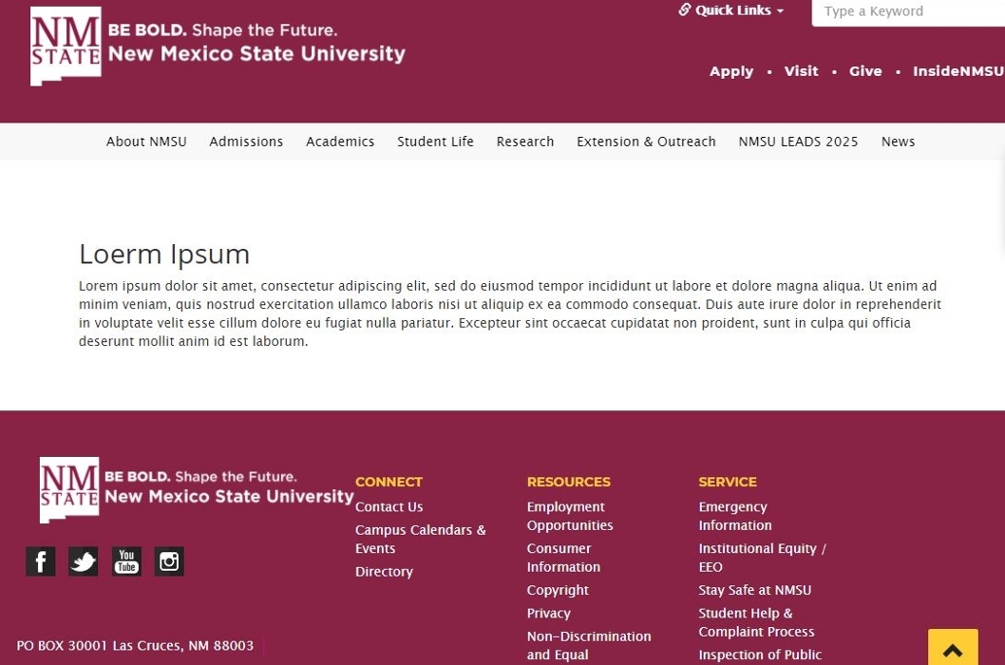Click the Facebook icon in footer

point(40,561)
